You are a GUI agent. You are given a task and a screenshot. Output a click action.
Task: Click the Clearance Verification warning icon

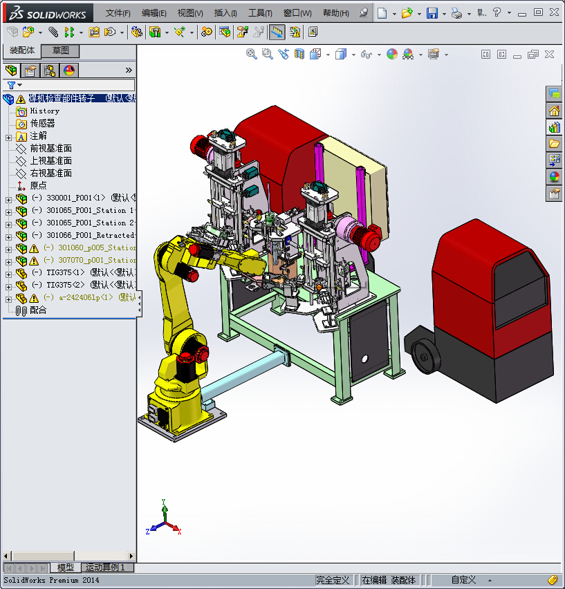(x=295, y=32)
